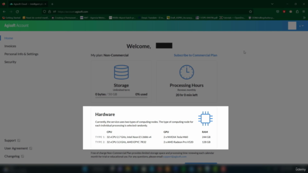The image size is (308, 173).
Task: Reload the Agisoft account page
Action: [x=17, y=12]
